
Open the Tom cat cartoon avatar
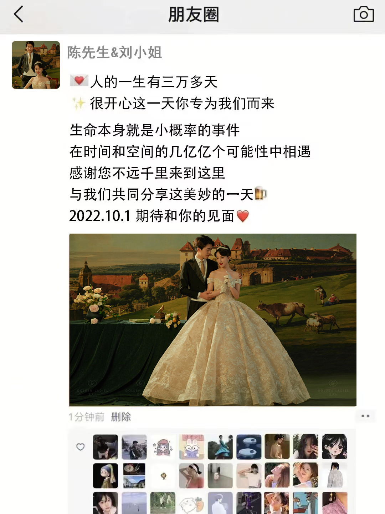(x=306, y=503)
